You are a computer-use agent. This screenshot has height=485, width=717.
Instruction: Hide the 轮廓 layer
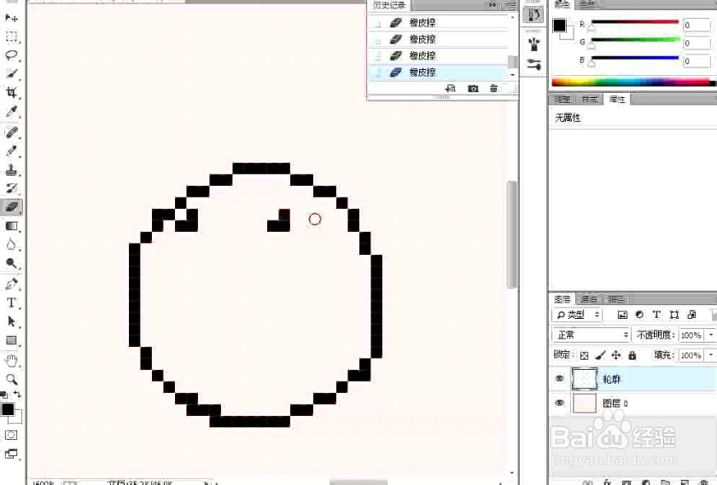pos(559,378)
